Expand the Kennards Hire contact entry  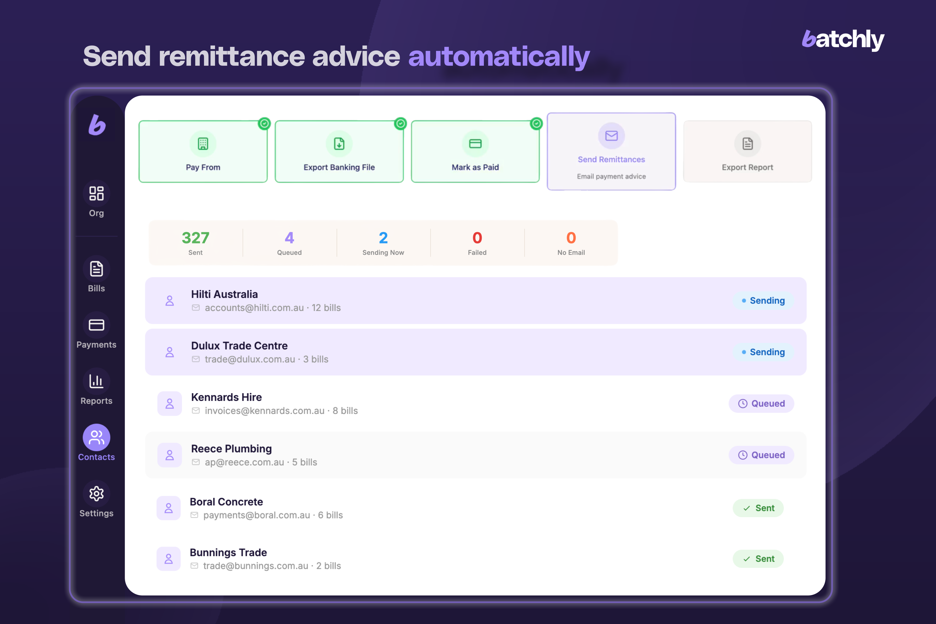pos(476,403)
